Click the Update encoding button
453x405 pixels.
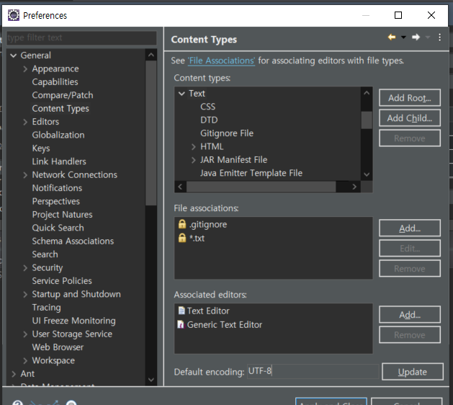(412, 372)
